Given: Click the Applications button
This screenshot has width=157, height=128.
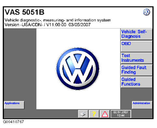Looking at the screenshot, I should coord(14,105).
